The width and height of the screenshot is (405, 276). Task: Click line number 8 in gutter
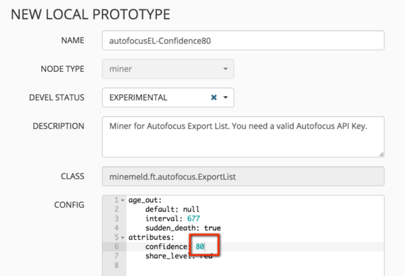pos(115,266)
